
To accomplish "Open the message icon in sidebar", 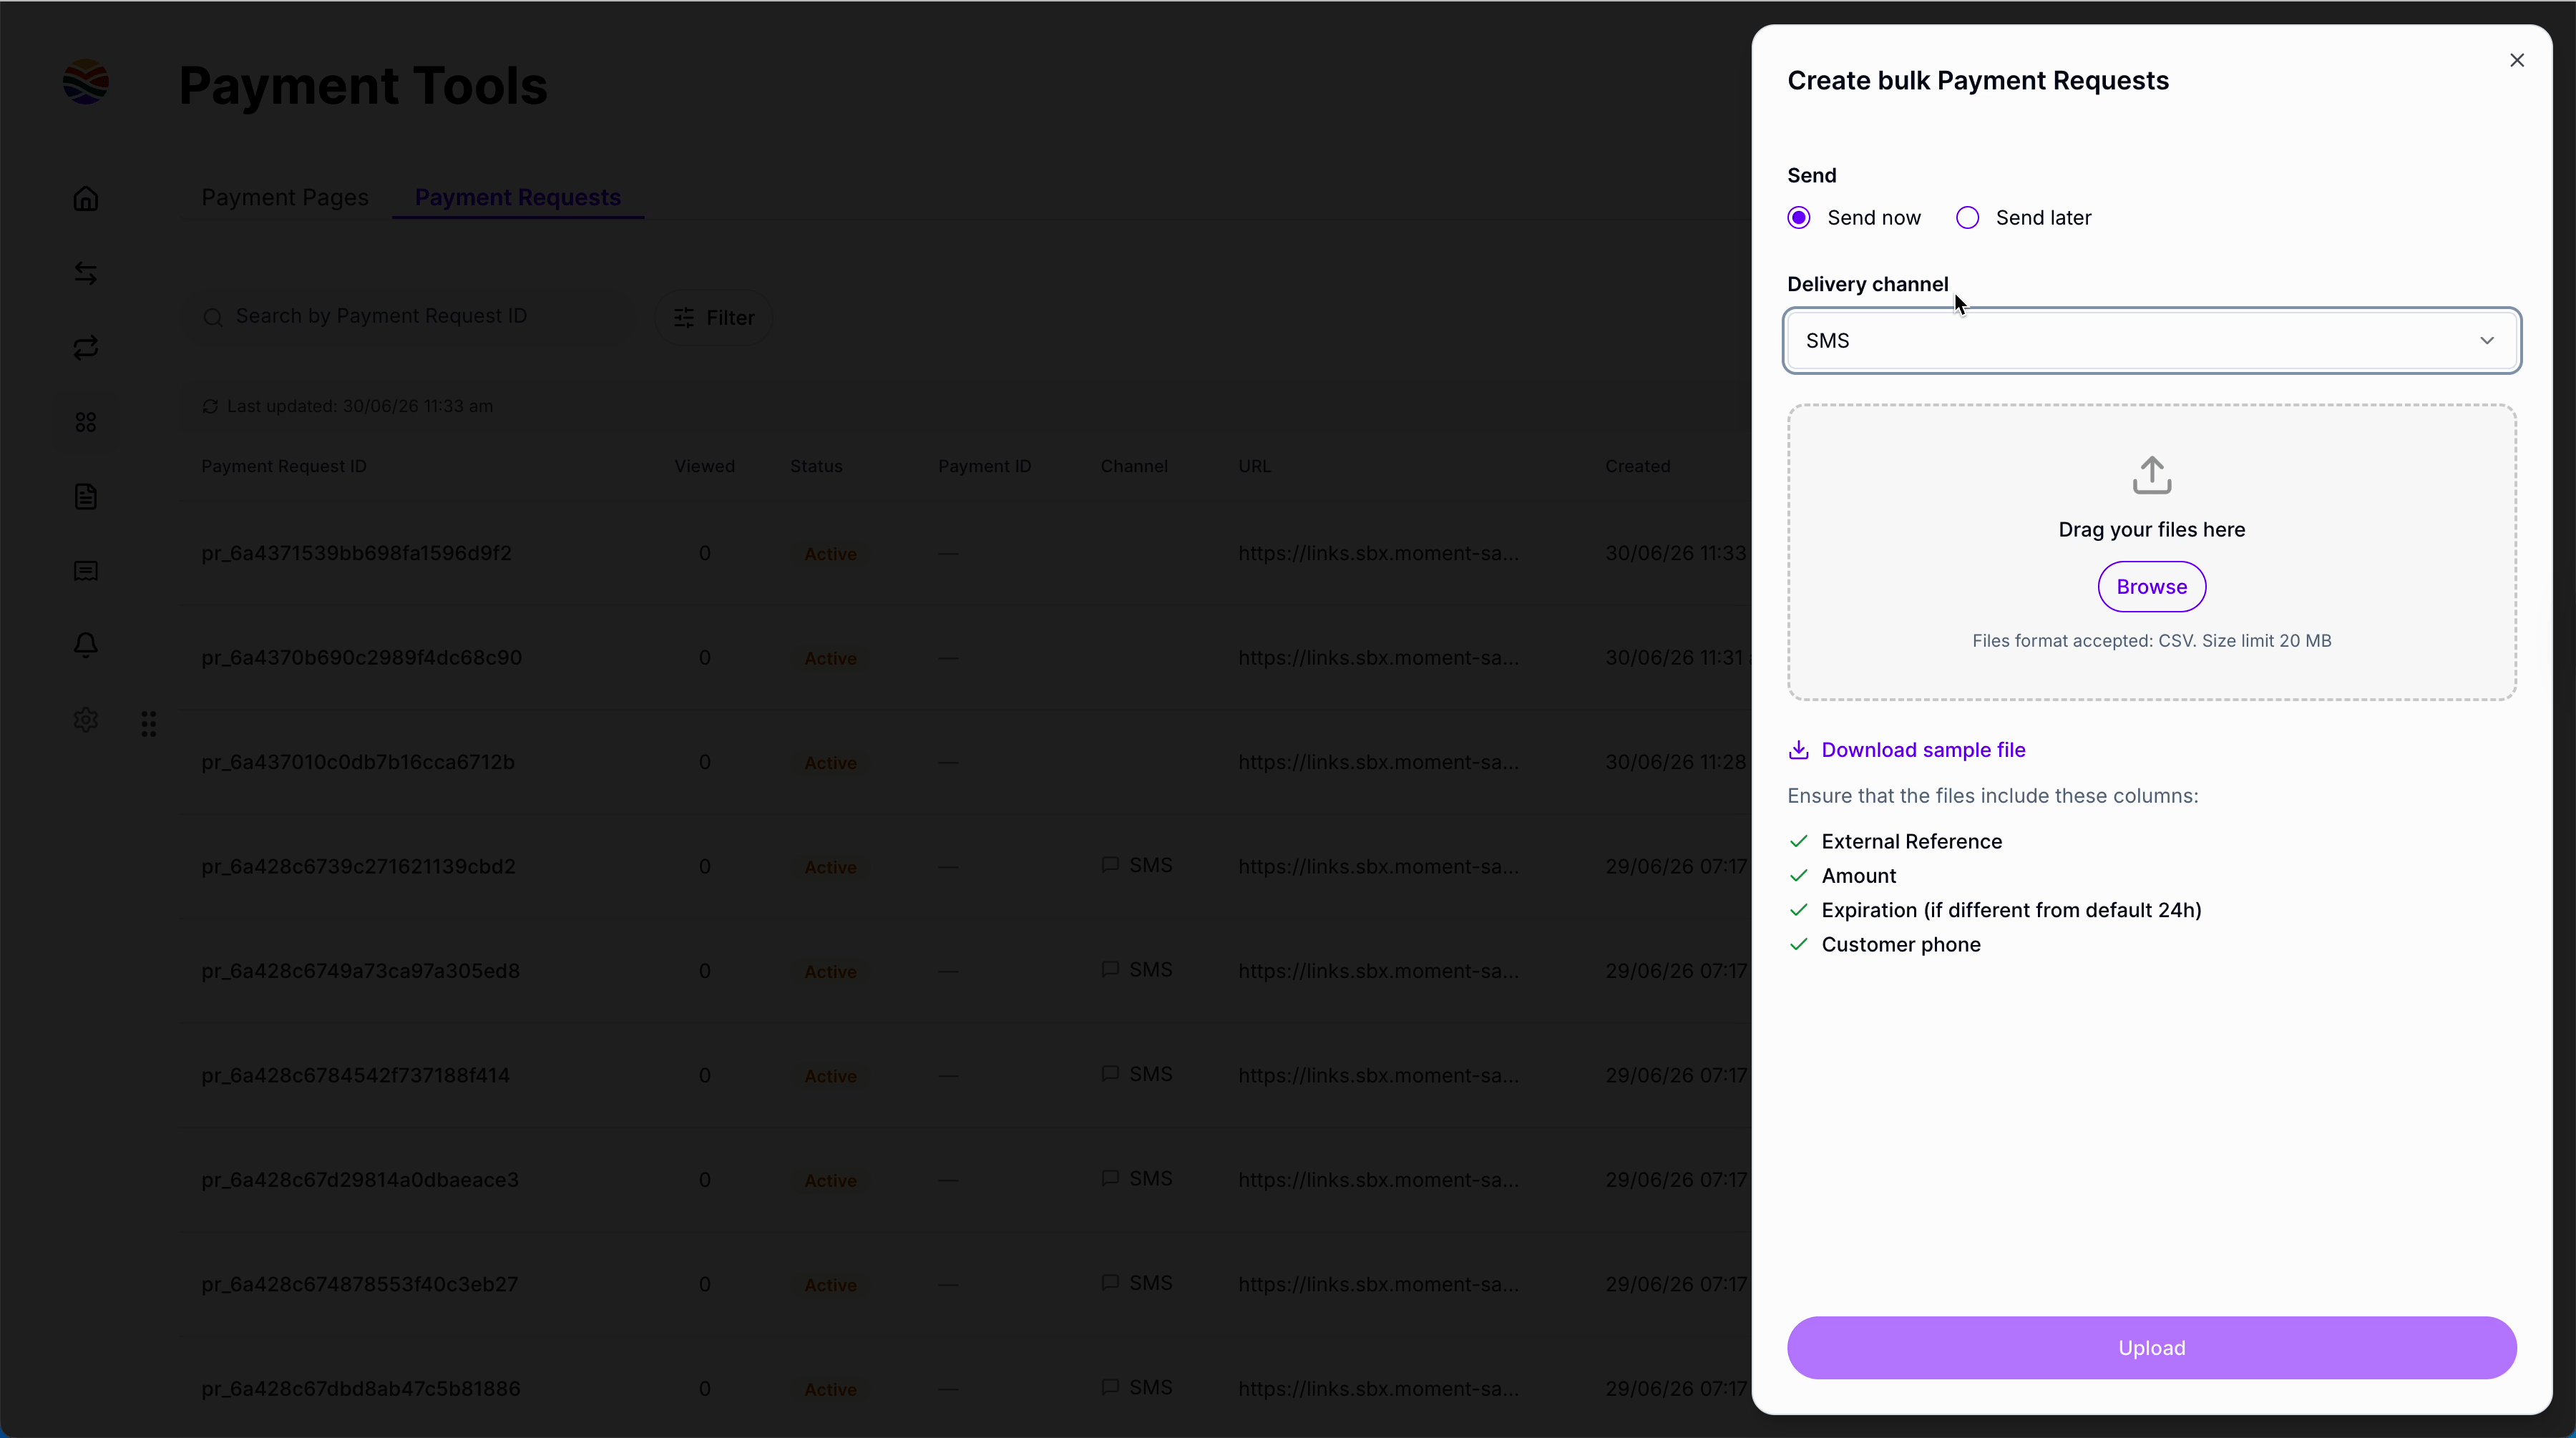I will (x=86, y=571).
